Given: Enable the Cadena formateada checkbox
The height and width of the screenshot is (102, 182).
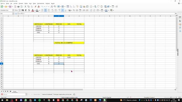Looking at the screenshot, I should [41, 94].
